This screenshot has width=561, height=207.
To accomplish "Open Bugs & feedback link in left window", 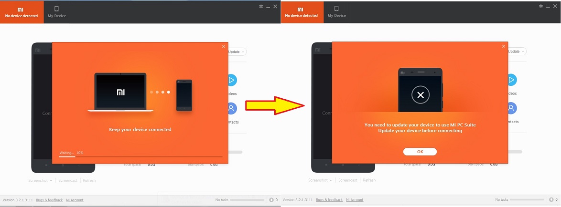I will (49, 200).
